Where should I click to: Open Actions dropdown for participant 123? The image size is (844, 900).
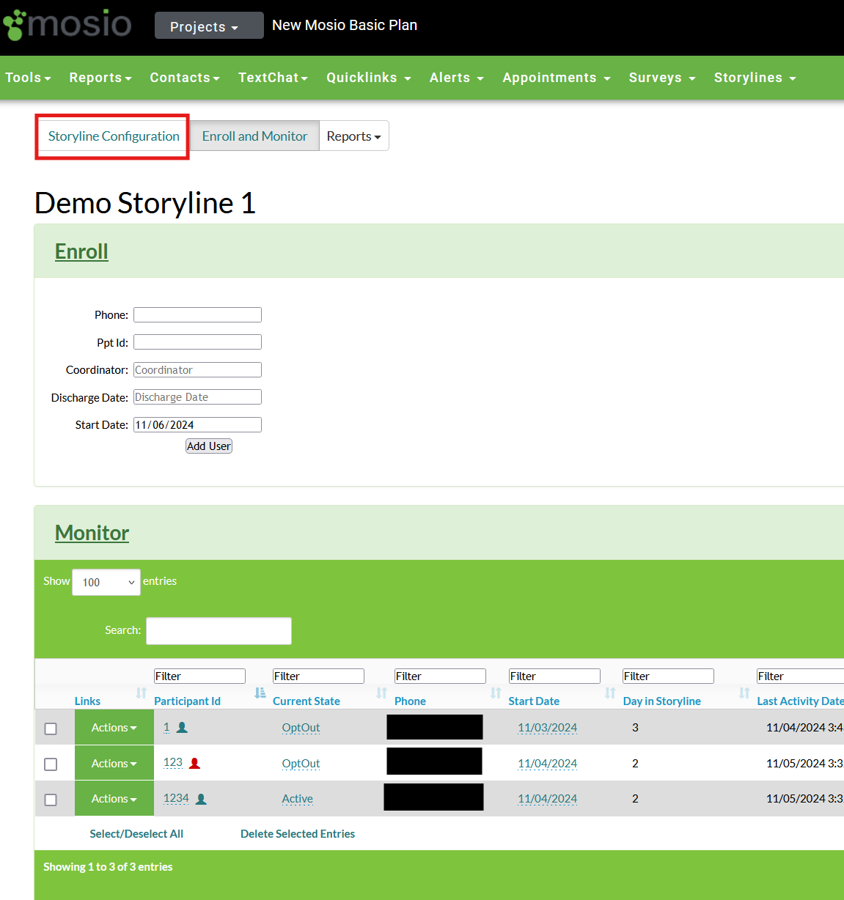(x=114, y=764)
